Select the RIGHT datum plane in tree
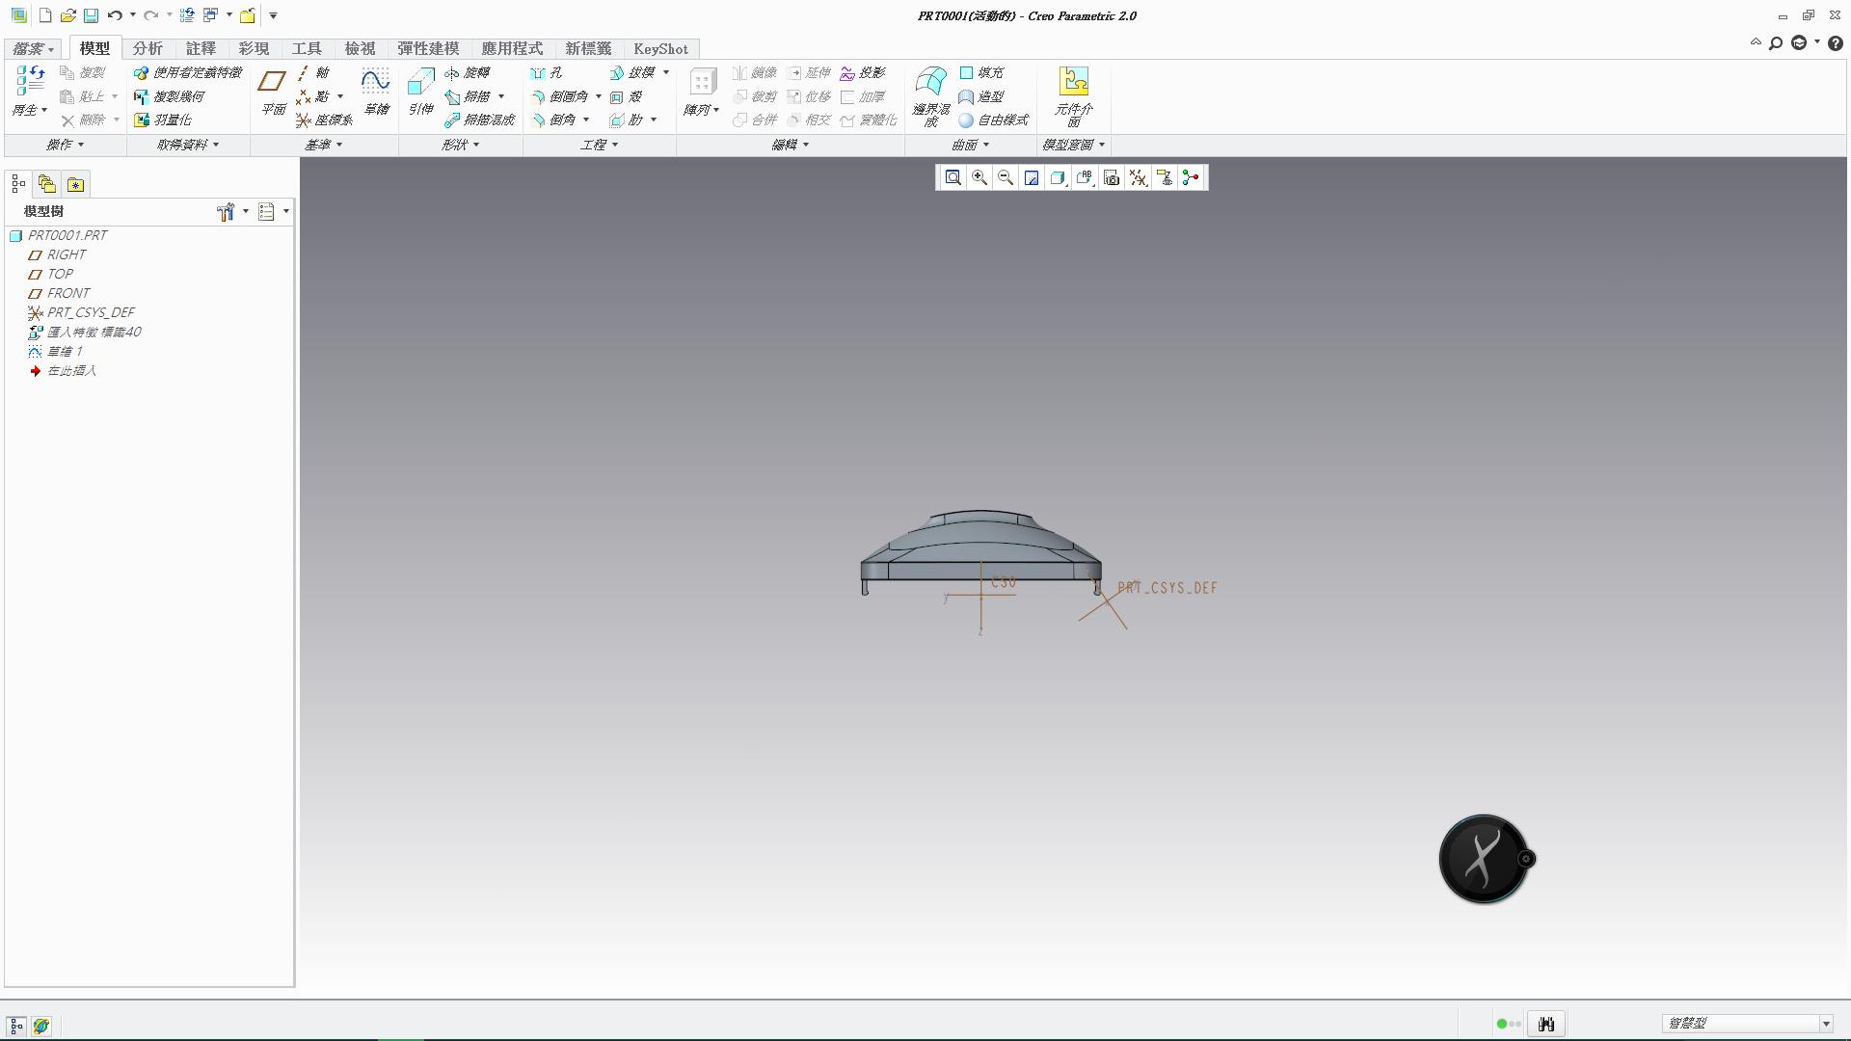Screen dimensions: 1851x1041 pyautogui.click(x=58, y=254)
